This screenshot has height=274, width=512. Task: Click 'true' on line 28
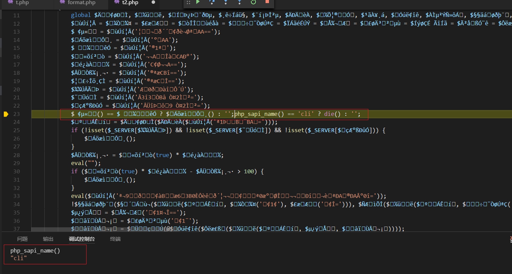(162, 155)
